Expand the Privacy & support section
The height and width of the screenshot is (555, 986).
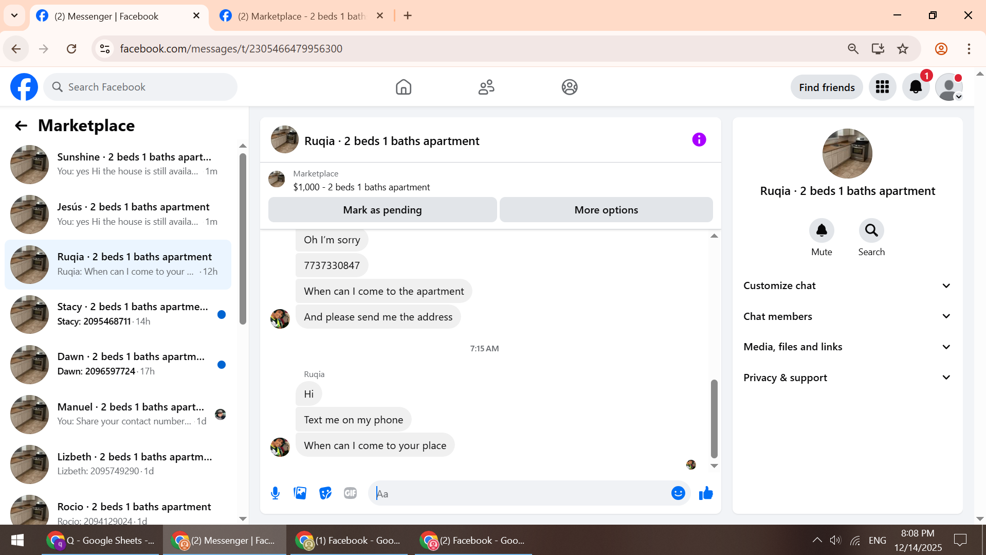pos(847,378)
